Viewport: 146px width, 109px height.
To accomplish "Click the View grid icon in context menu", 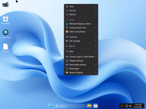I will click(x=67, y=7).
